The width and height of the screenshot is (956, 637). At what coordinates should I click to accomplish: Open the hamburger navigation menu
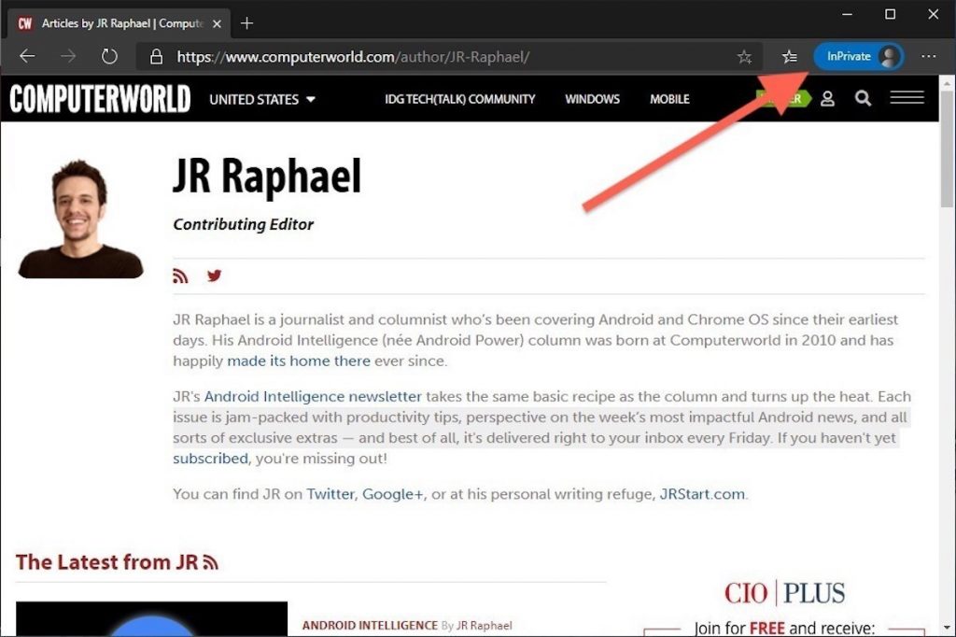[907, 98]
